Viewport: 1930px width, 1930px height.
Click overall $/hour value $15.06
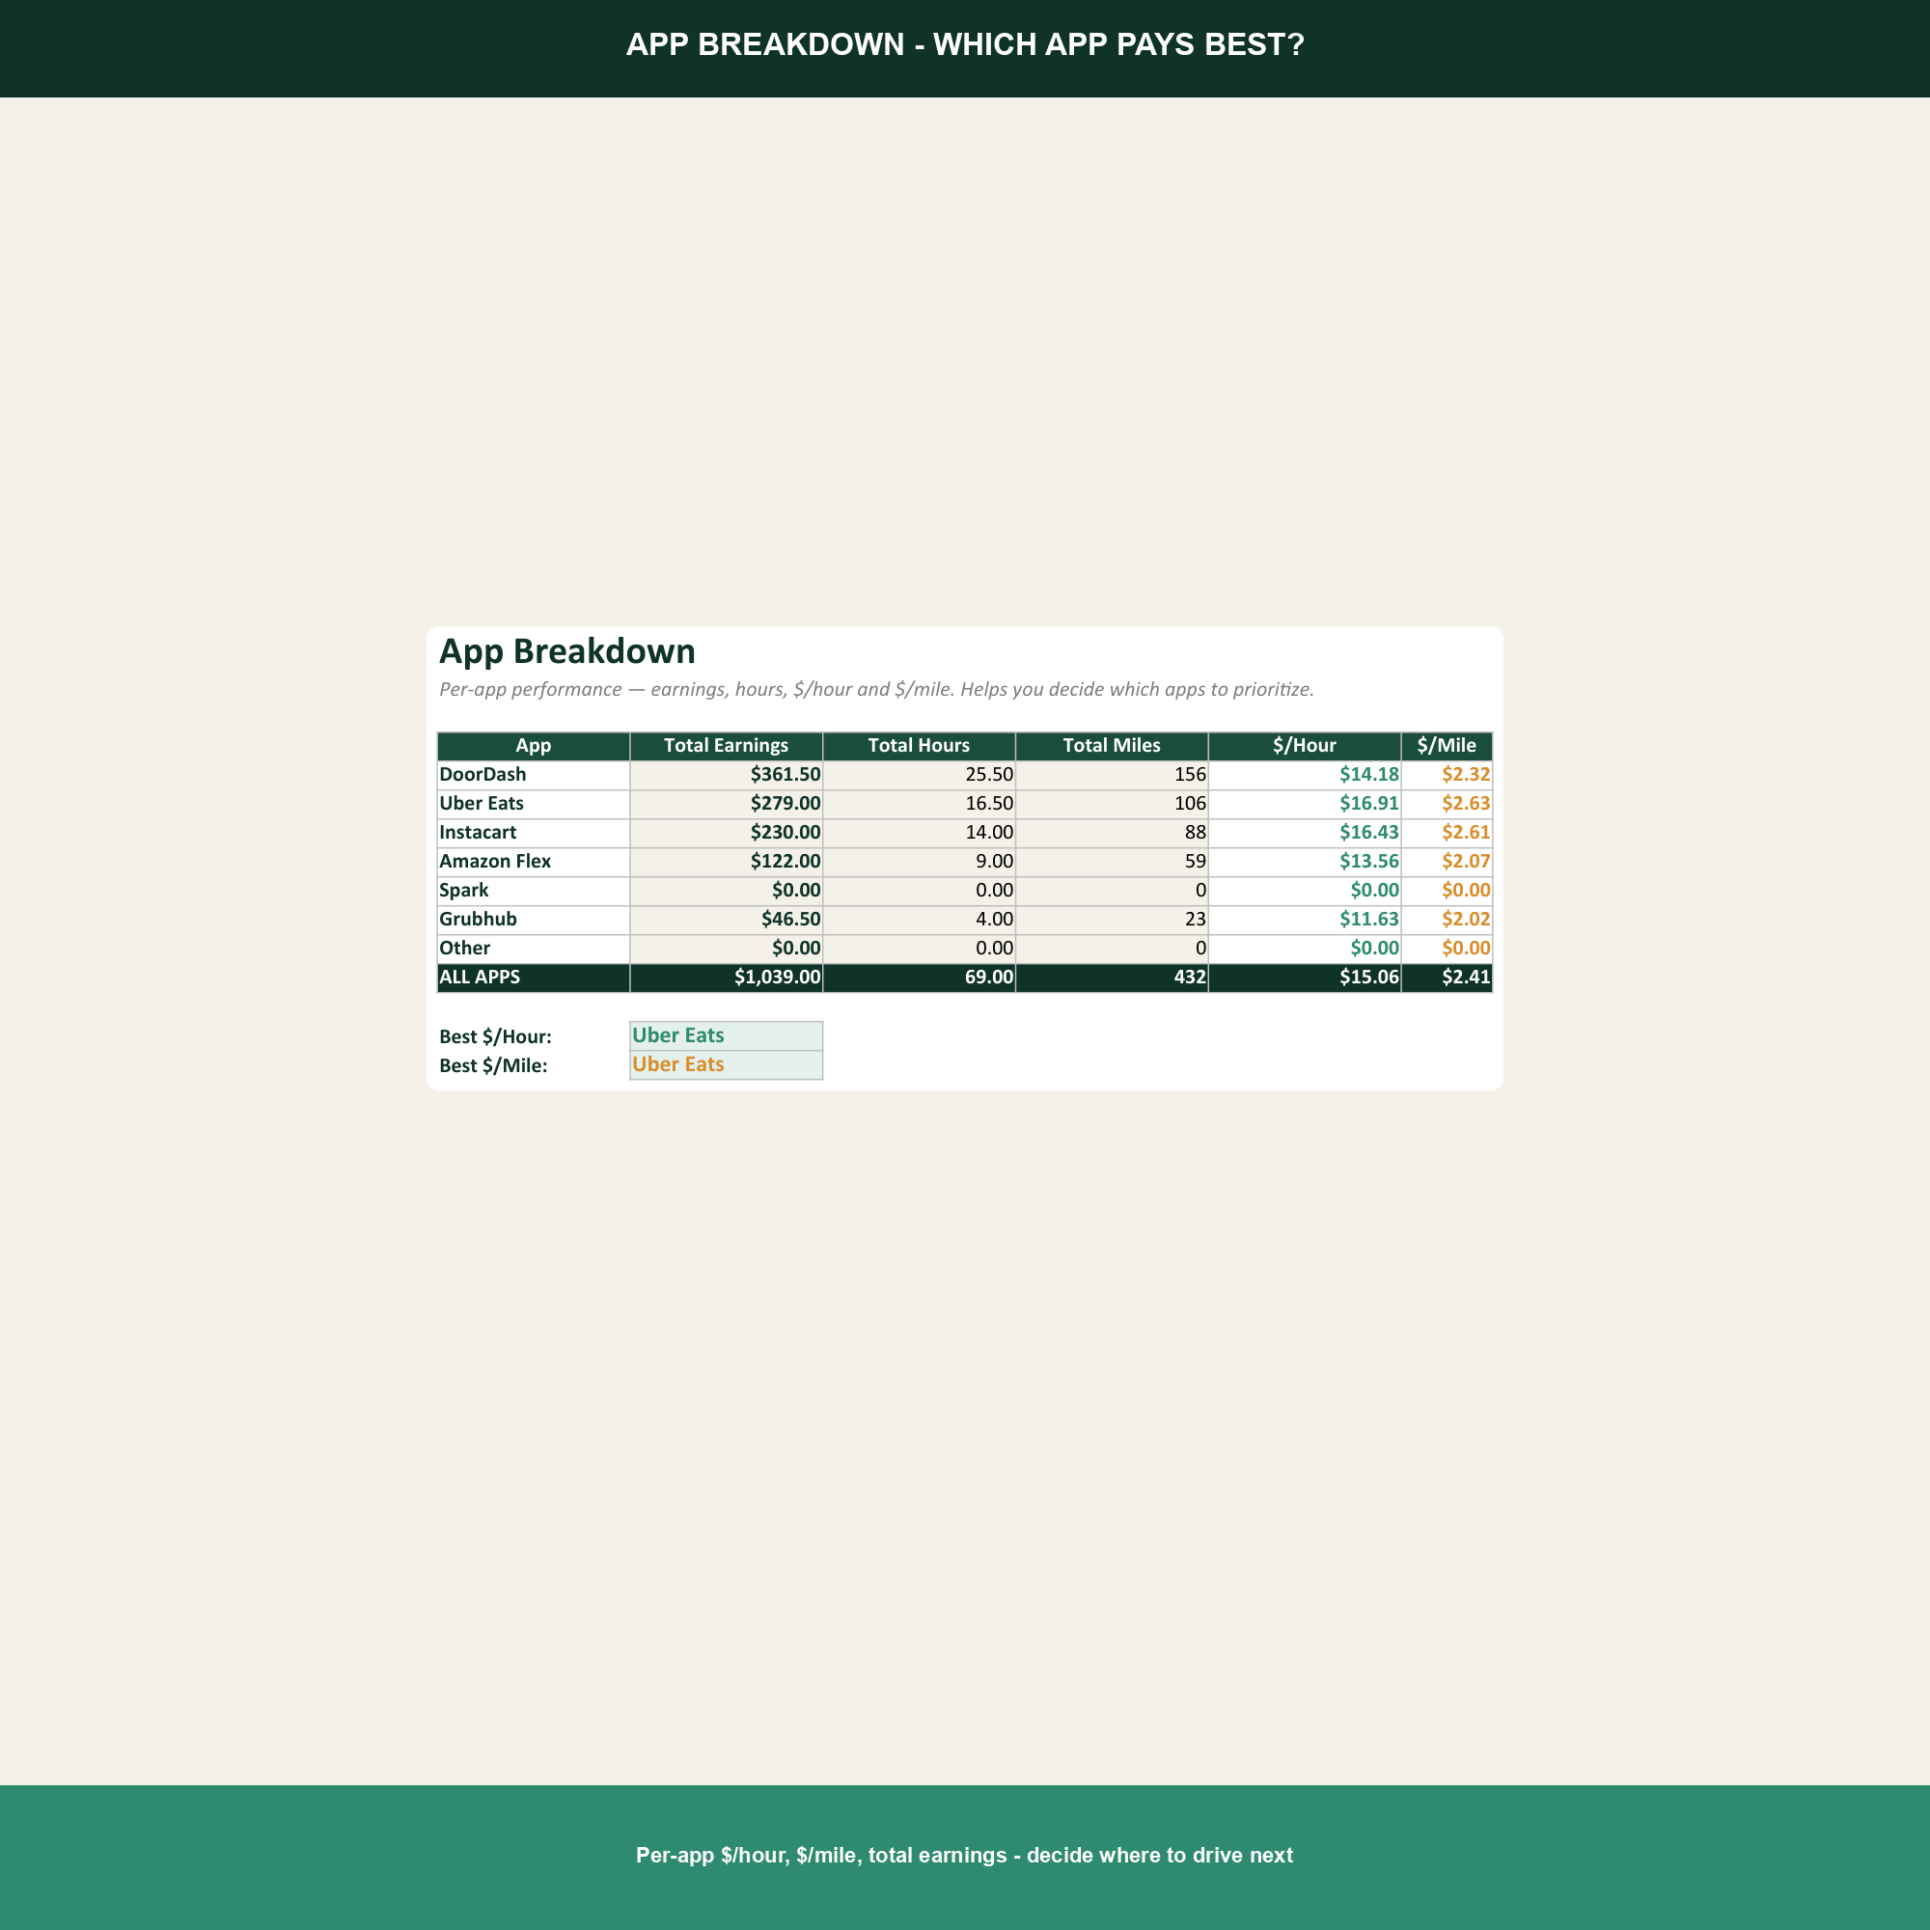click(x=1305, y=978)
